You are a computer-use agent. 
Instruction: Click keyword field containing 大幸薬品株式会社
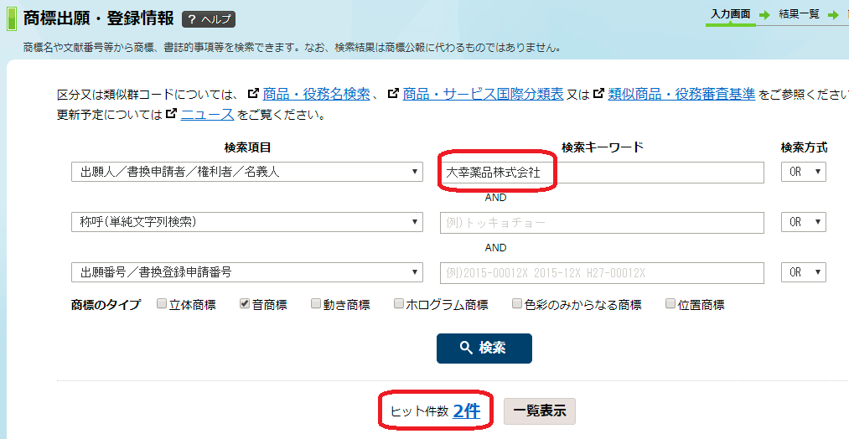(x=602, y=173)
